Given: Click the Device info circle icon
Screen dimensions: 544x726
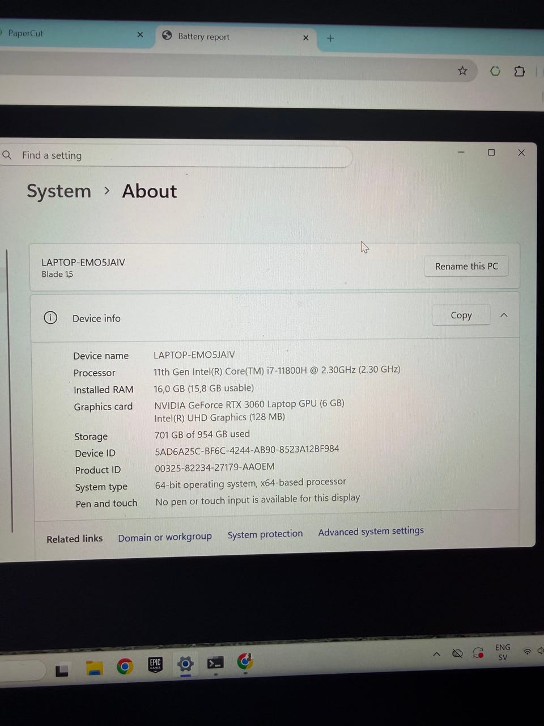Looking at the screenshot, I should [x=50, y=318].
